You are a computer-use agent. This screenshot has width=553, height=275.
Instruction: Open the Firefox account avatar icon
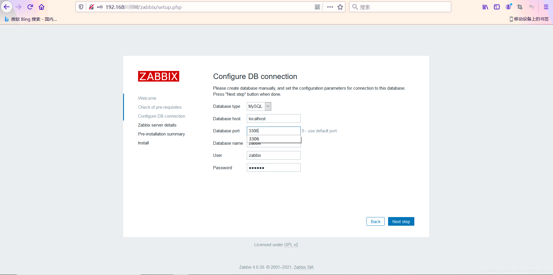coord(509,7)
